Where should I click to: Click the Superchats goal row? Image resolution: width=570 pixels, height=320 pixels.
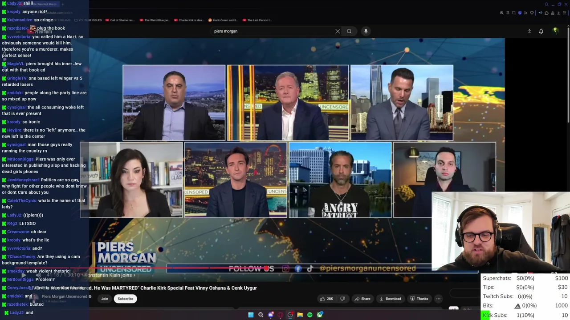(x=525, y=278)
